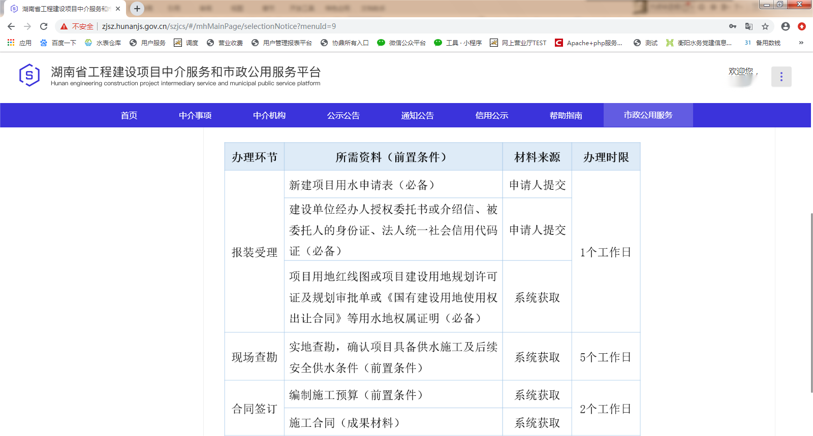Image resolution: width=813 pixels, height=436 pixels.
Task: Open the 公示公告 navigation item
Action: click(343, 115)
